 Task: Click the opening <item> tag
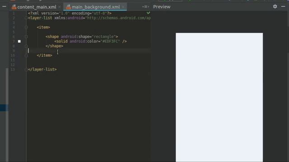43,27
